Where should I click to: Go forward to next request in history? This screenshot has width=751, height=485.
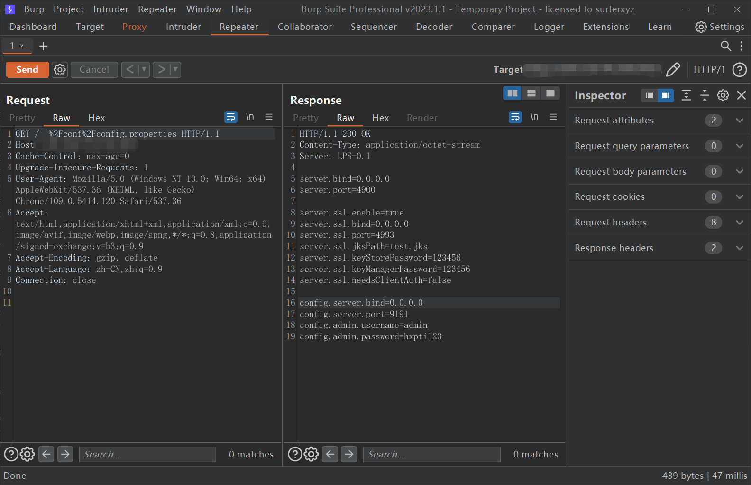coord(162,70)
